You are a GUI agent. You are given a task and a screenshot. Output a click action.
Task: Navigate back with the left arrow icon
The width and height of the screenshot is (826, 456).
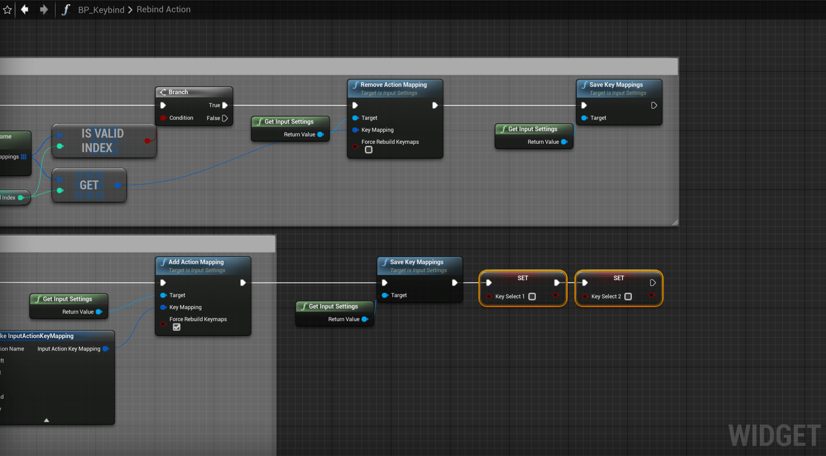point(25,9)
